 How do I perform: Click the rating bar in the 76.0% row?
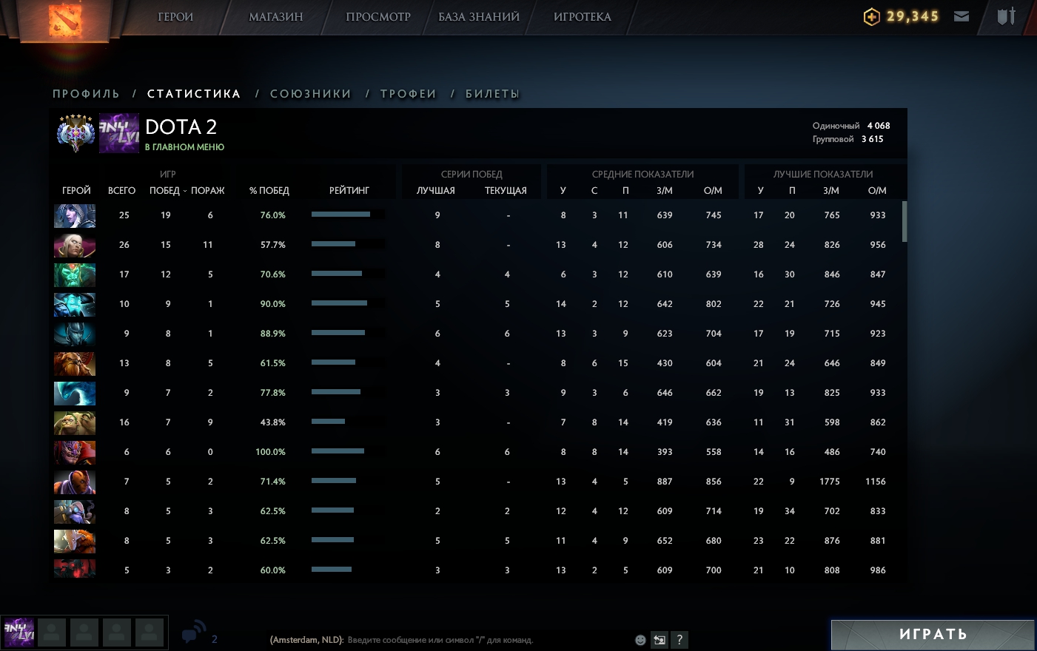tap(348, 215)
